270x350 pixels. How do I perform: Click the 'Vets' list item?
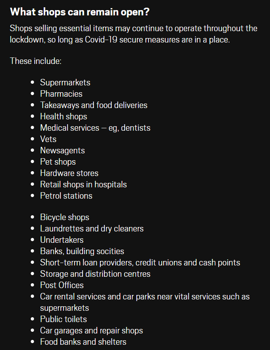tap(48, 139)
